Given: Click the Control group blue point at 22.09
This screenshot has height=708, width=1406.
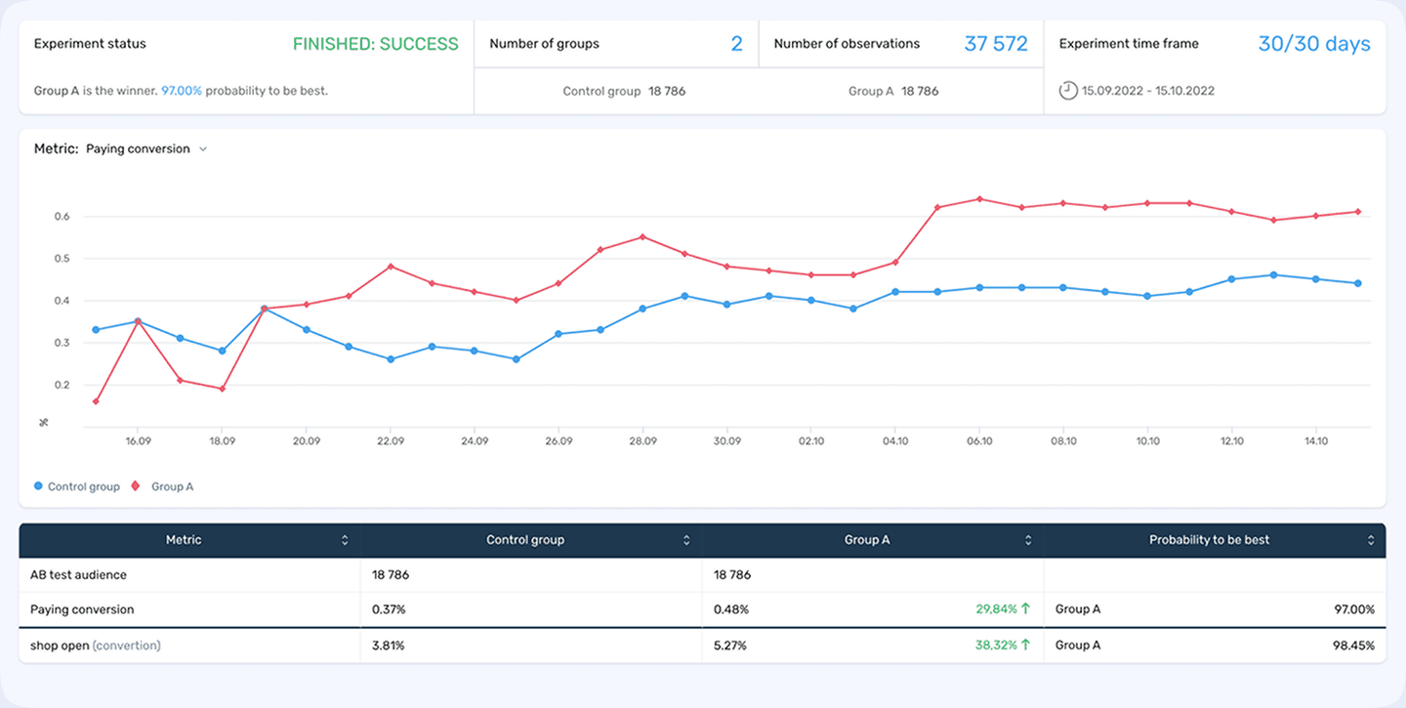Looking at the screenshot, I should click(391, 359).
